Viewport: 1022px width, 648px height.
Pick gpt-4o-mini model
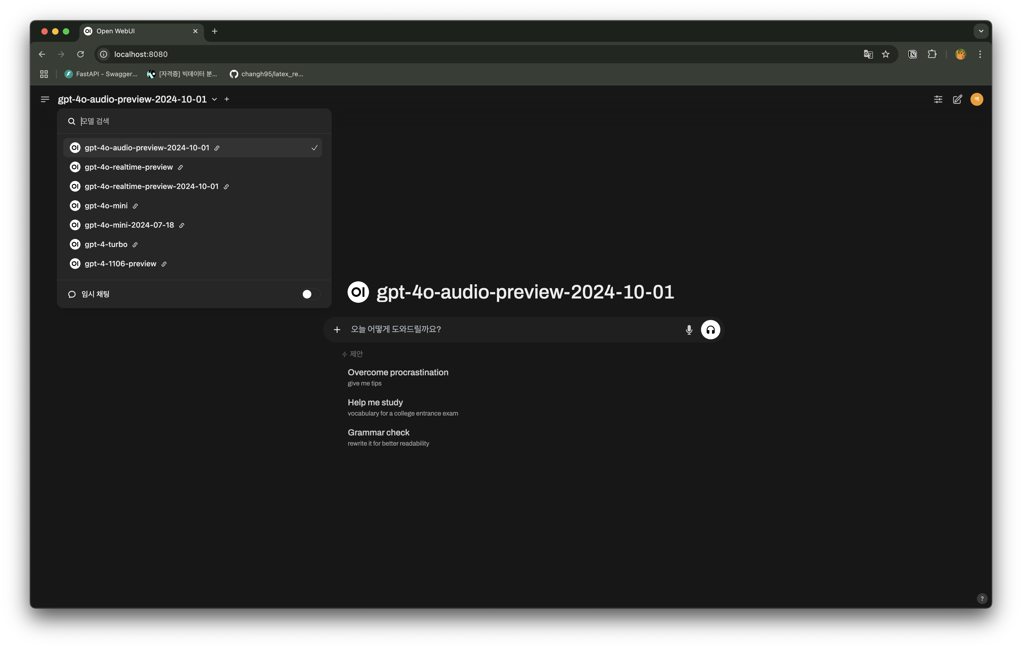pos(193,206)
